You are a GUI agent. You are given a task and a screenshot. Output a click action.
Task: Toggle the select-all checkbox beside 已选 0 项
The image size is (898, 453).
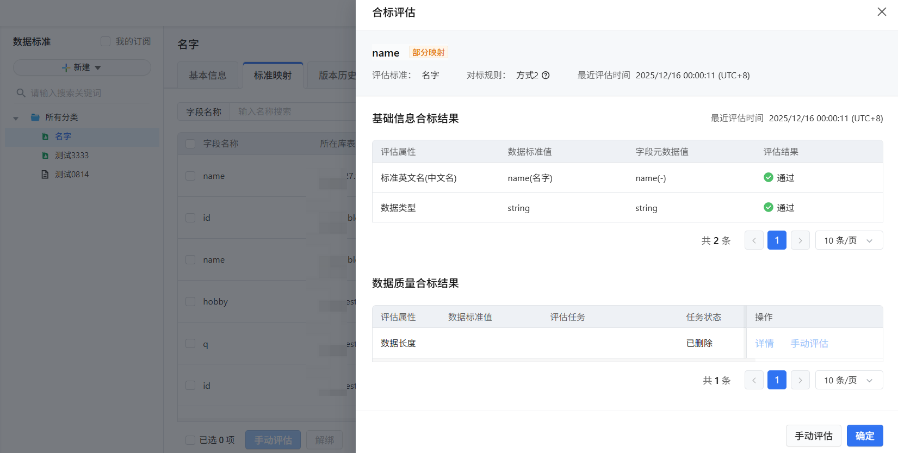coord(190,440)
